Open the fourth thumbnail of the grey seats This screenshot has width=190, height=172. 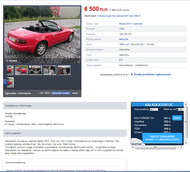(x=50, y=70)
